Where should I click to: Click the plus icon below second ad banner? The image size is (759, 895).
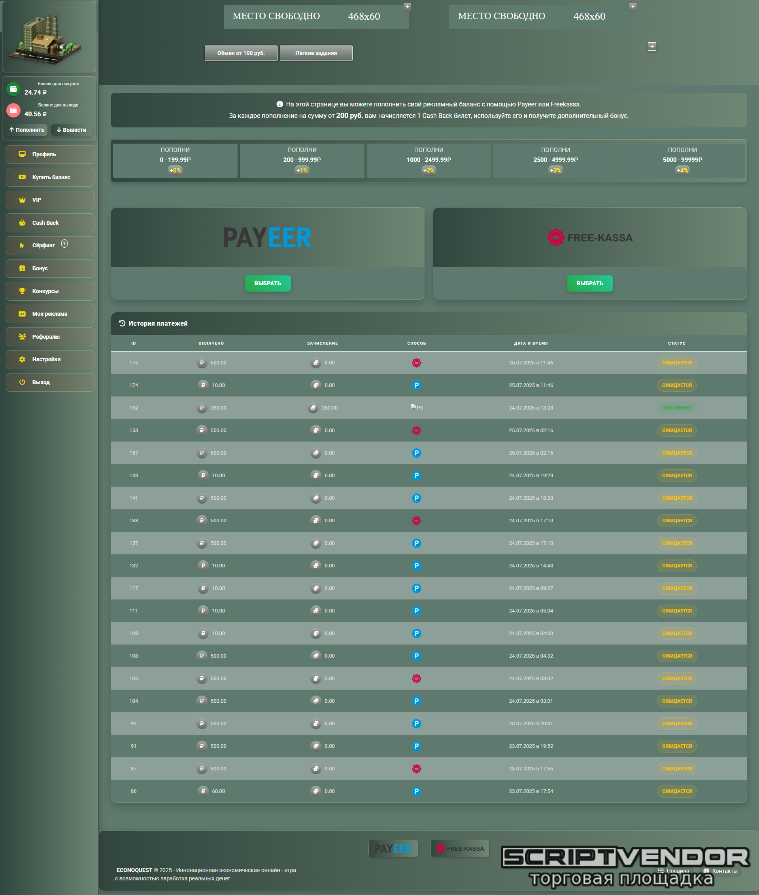pos(651,47)
